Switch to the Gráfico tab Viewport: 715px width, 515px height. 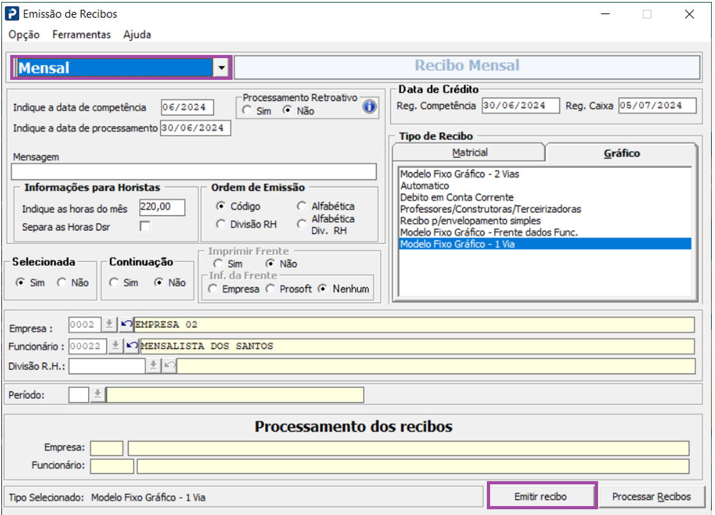[x=622, y=153]
